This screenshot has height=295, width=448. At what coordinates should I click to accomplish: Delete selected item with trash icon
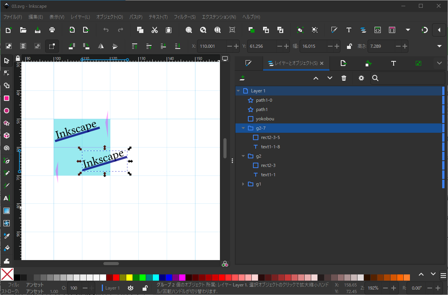pyautogui.click(x=344, y=78)
